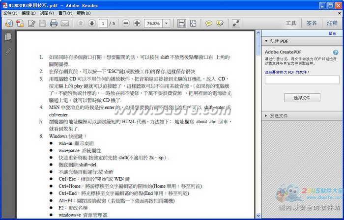Select the highlight text tool icon
Viewport: 344px width, 220px height.
[220, 23]
